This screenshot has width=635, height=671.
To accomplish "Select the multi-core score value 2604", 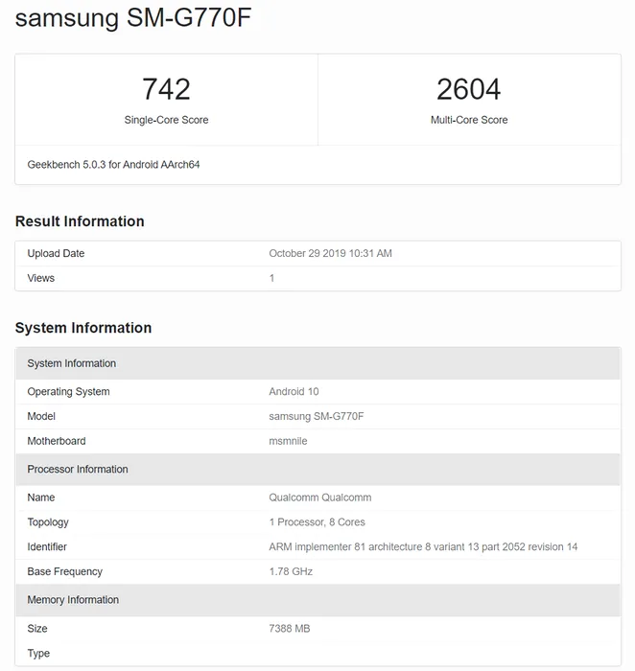I will point(469,89).
